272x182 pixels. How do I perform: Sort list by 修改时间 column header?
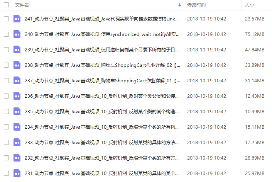tap(196, 5)
